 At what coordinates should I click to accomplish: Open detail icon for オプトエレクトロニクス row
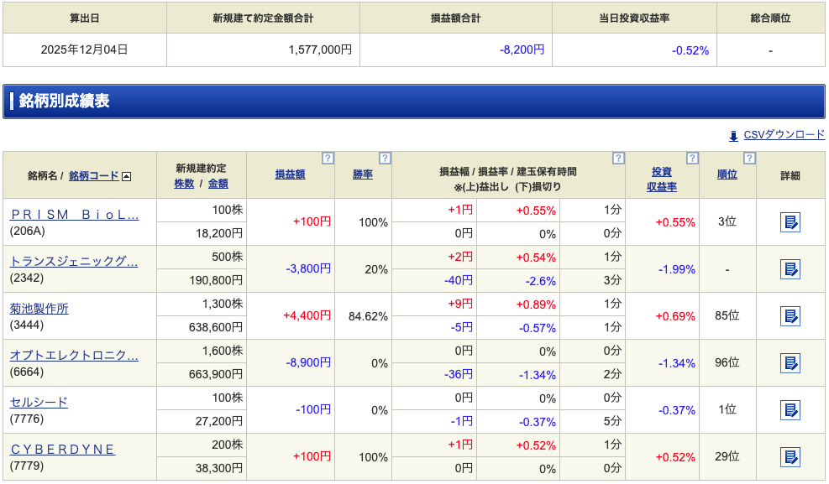[790, 363]
